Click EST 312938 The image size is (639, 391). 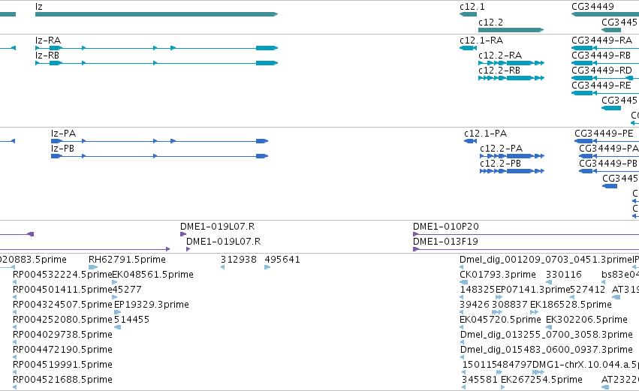[x=222, y=267]
